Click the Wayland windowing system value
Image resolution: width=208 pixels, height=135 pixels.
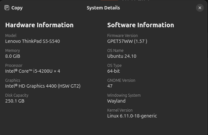116,101
